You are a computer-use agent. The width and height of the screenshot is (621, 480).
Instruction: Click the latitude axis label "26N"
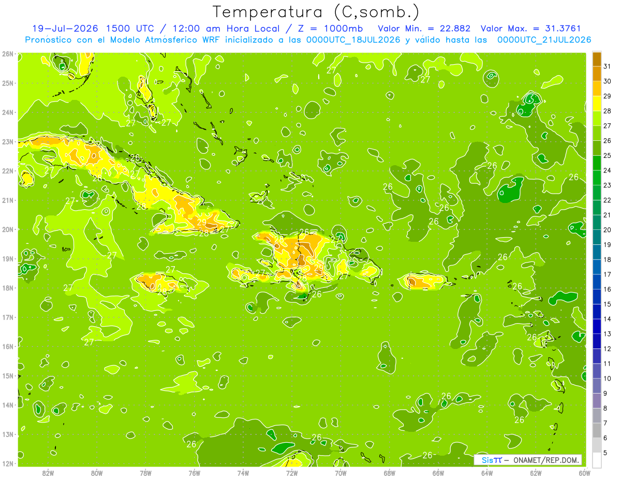point(7,54)
